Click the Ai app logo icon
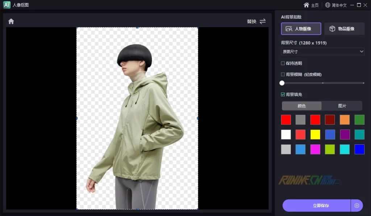 (x=7, y=5)
